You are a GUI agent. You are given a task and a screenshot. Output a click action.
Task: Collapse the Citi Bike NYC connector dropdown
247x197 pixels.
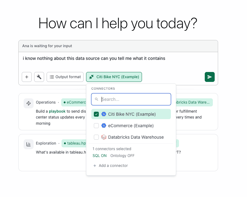pos(114,77)
